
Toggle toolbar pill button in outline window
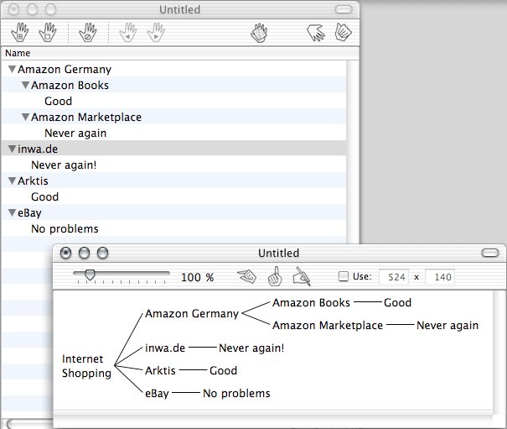[x=344, y=9]
